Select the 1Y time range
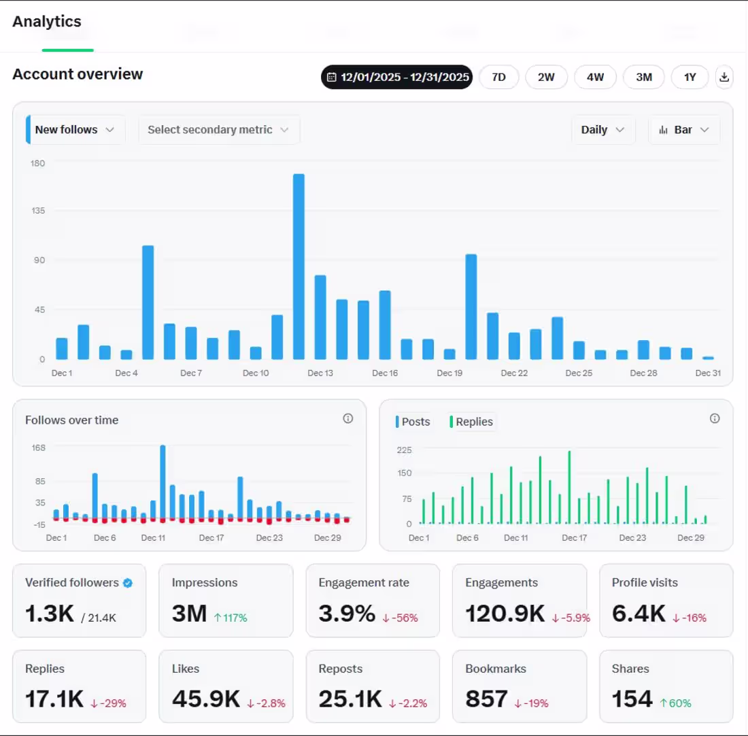The width and height of the screenshot is (748, 736). coord(690,77)
